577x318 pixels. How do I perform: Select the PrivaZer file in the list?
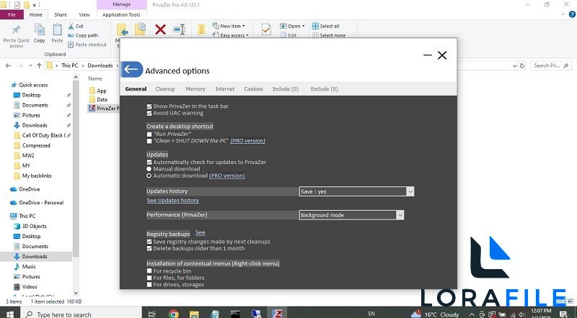[105, 109]
